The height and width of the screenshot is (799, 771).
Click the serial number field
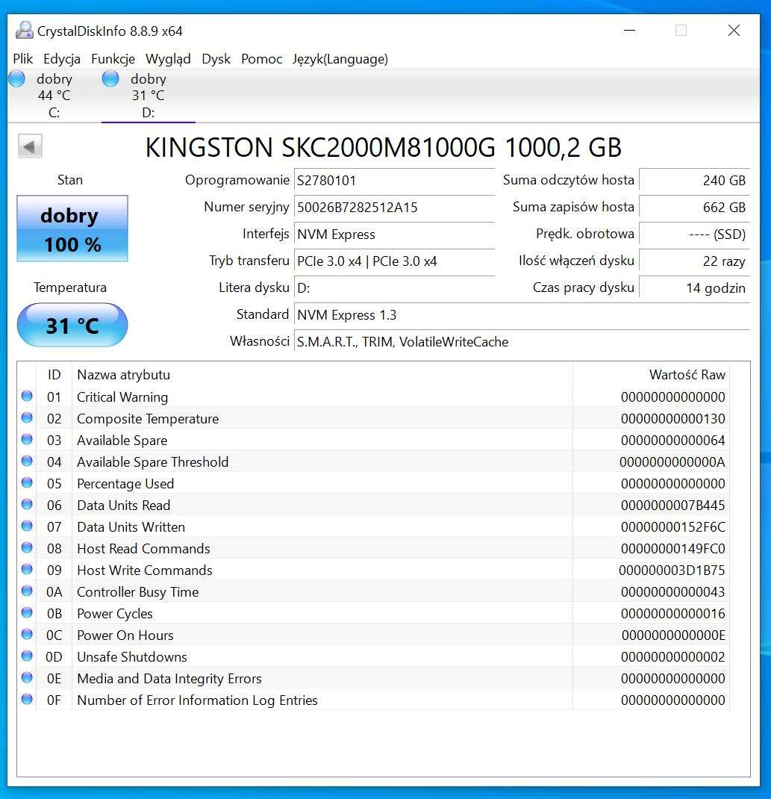pyautogui.click(x=394, y=208)
